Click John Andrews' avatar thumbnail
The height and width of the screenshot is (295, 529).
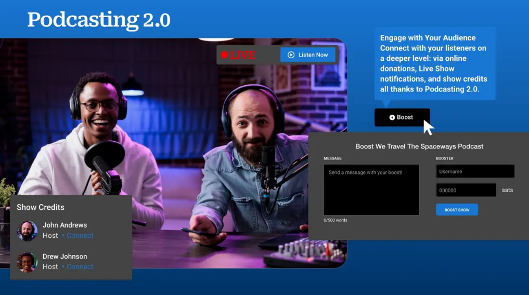coord(27,231)
